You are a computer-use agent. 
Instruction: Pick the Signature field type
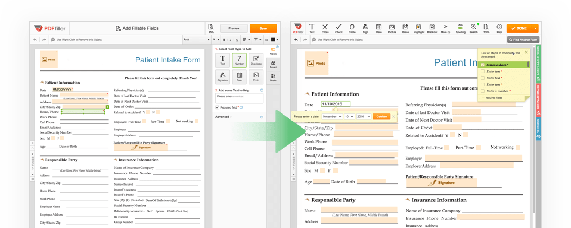(222, 77)
